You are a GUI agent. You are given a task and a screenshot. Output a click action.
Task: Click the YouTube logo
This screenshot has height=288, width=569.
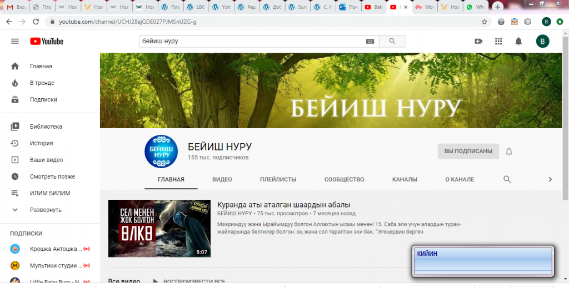tap(47, 41)
